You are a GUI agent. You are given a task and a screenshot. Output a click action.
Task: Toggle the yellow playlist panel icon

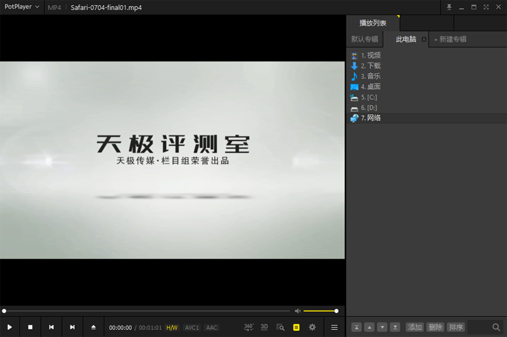pyautogui.click(x=296, y=328)
